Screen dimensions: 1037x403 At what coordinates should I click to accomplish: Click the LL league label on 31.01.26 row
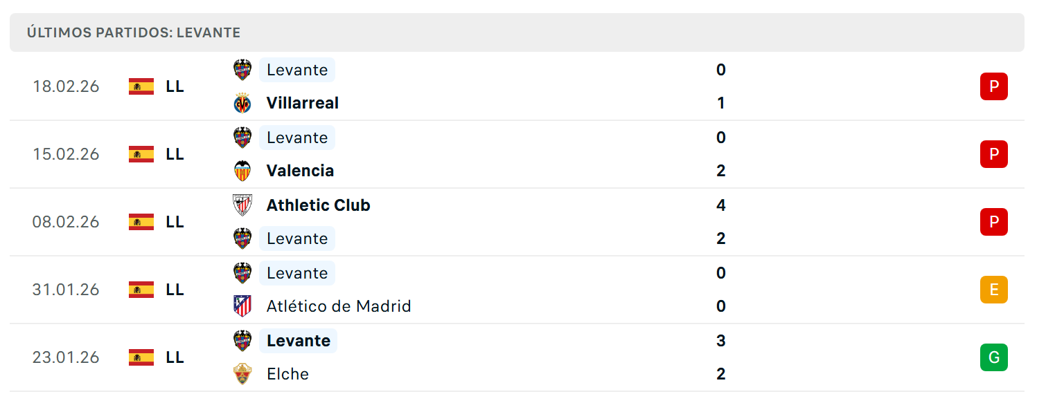click(x=175, y=290)
